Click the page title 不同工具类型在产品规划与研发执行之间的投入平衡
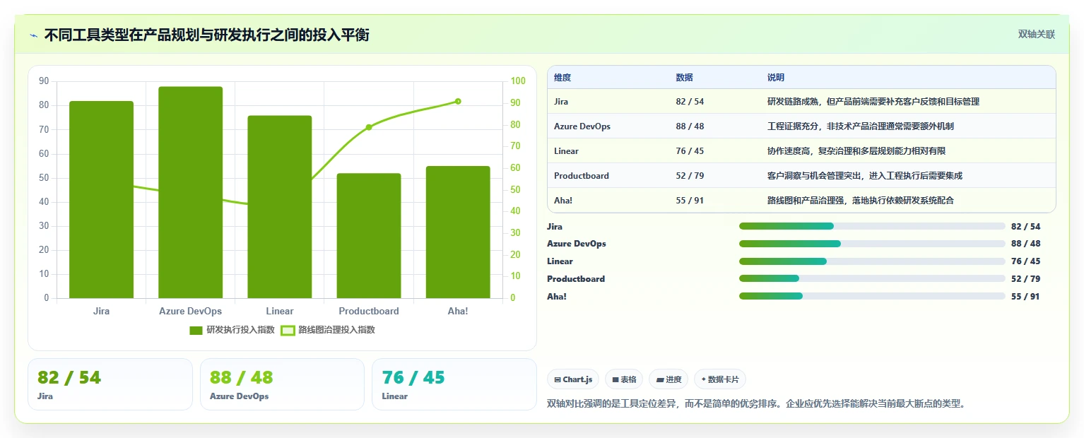 (206, 35)
